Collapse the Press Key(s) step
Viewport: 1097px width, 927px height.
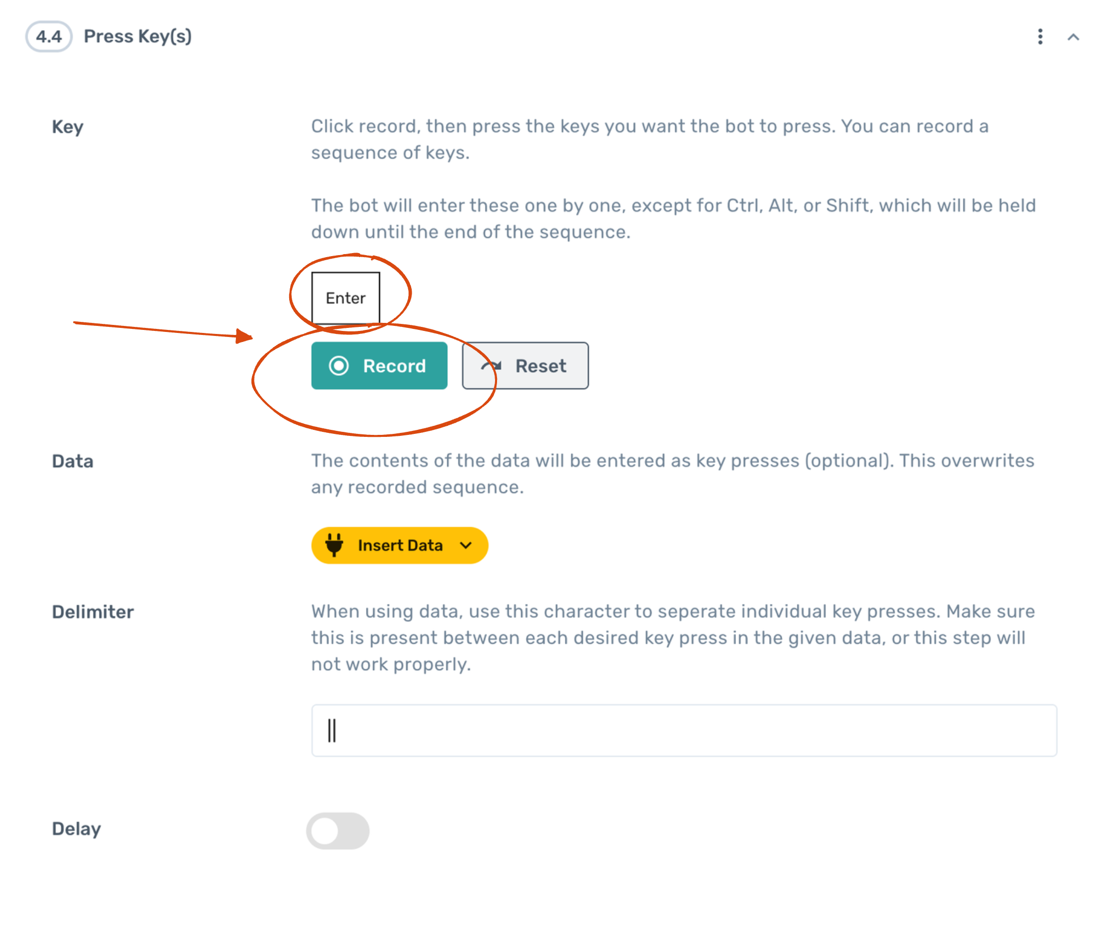coord(1073,37)
